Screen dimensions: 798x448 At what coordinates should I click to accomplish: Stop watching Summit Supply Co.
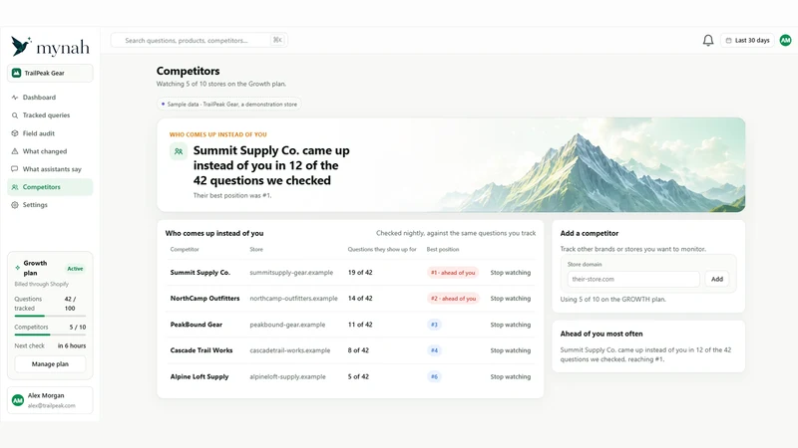(x=511, y=273)
